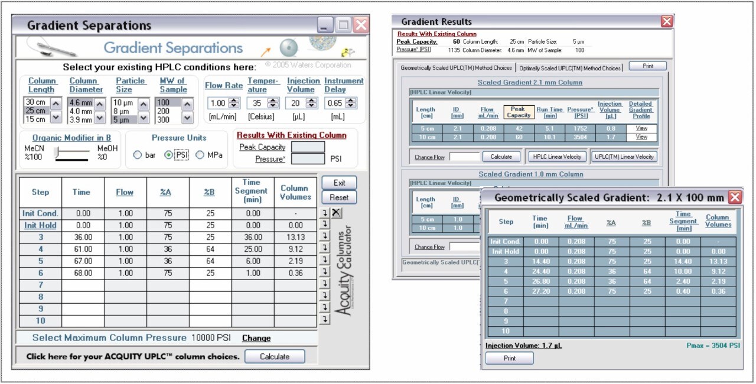This screenshot has width=756, height=384.
Task: Click the Change Flow input field
Action: (x=464, y=157)
